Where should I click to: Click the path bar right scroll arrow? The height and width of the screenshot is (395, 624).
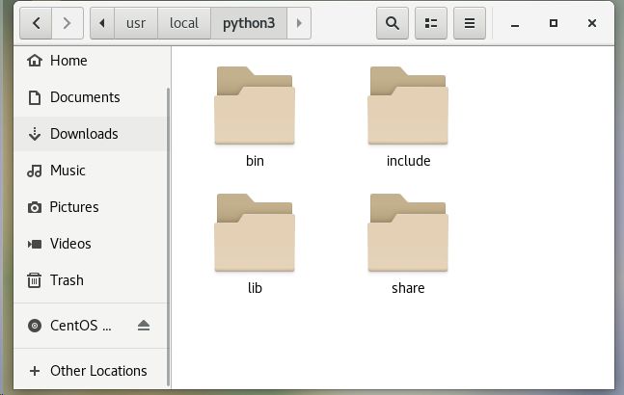click(299, 23)
